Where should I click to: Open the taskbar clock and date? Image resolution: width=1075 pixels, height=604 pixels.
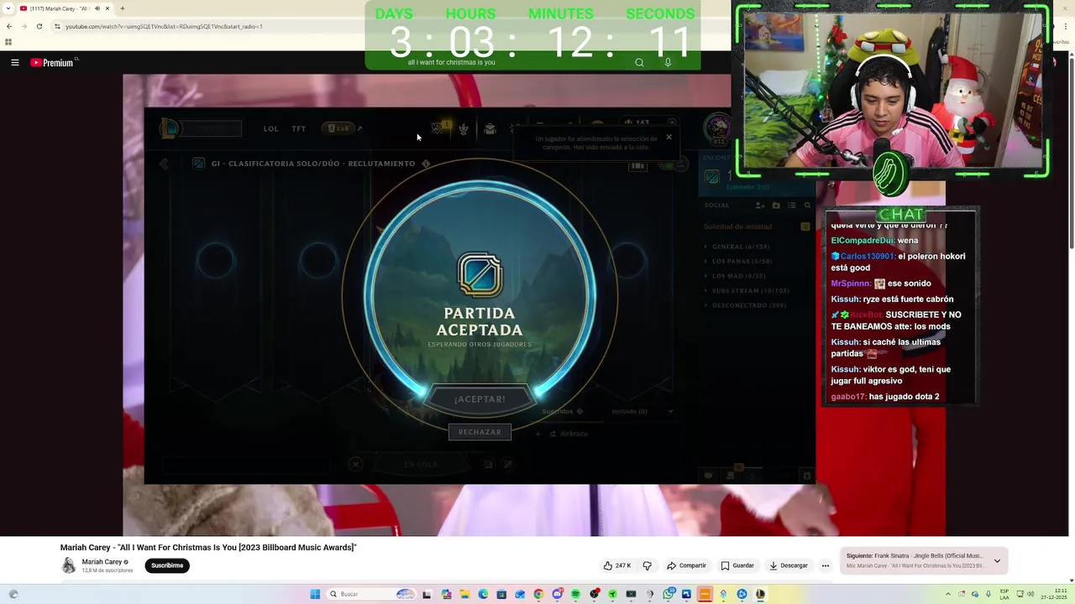pos(1054,594)
